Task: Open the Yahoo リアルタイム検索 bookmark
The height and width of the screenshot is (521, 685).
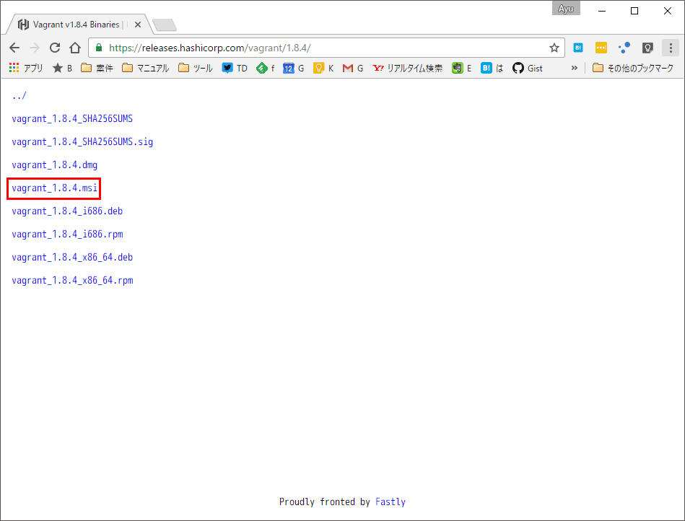Action: point(408,68)
